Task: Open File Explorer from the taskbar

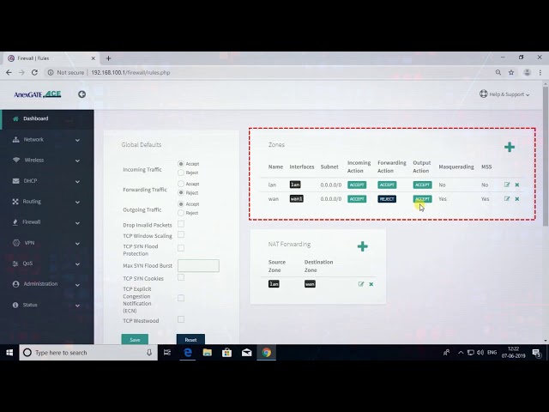Action: click(x=208, y=353)
